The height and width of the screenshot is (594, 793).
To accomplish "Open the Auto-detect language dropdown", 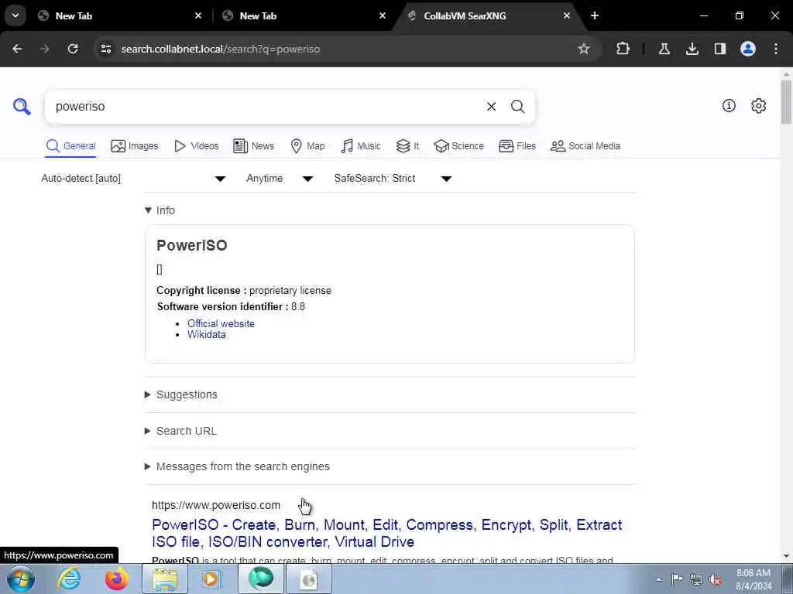I will coord(133,179).
